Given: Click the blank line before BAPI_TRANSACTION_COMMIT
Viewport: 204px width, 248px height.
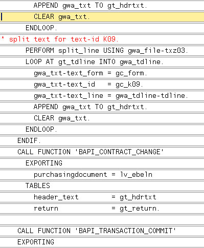Looking at the screenshot, I should pyautogui.click(x=102, y=220).
